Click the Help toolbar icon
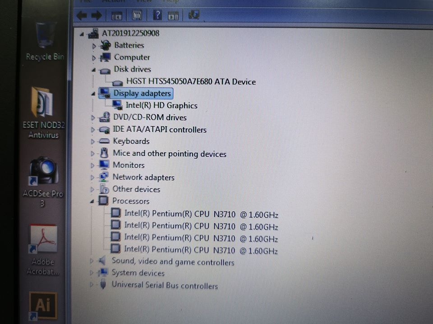The image size is (433, 324). point(157,16)
